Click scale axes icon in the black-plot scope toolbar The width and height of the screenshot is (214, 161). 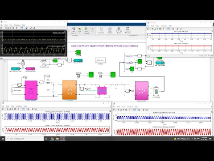coord(26,28)
